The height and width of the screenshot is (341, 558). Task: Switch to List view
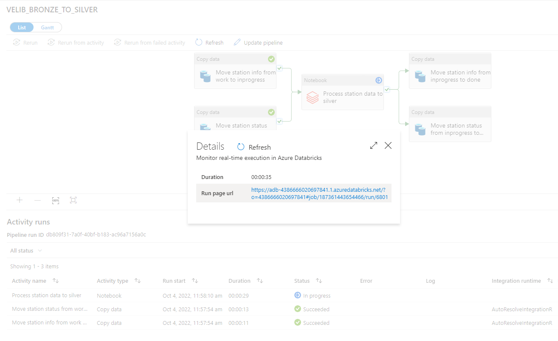pyautogui.click(x=22, y=27)
